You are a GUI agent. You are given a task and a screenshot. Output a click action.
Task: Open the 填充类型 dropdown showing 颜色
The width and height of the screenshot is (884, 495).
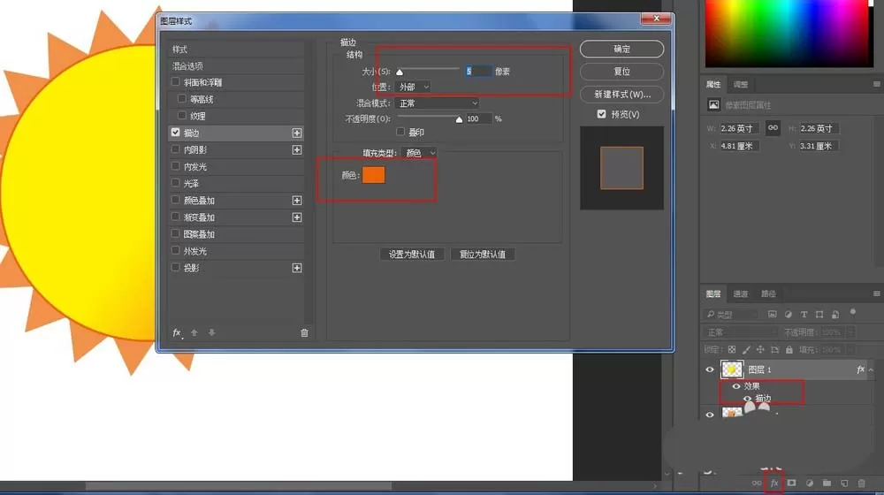pyautogui.click(x=419, y=153)
